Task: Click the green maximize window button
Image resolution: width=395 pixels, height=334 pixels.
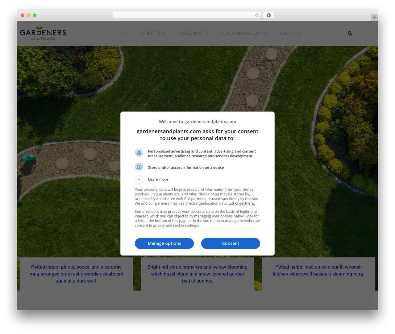Action: point(35,15)
